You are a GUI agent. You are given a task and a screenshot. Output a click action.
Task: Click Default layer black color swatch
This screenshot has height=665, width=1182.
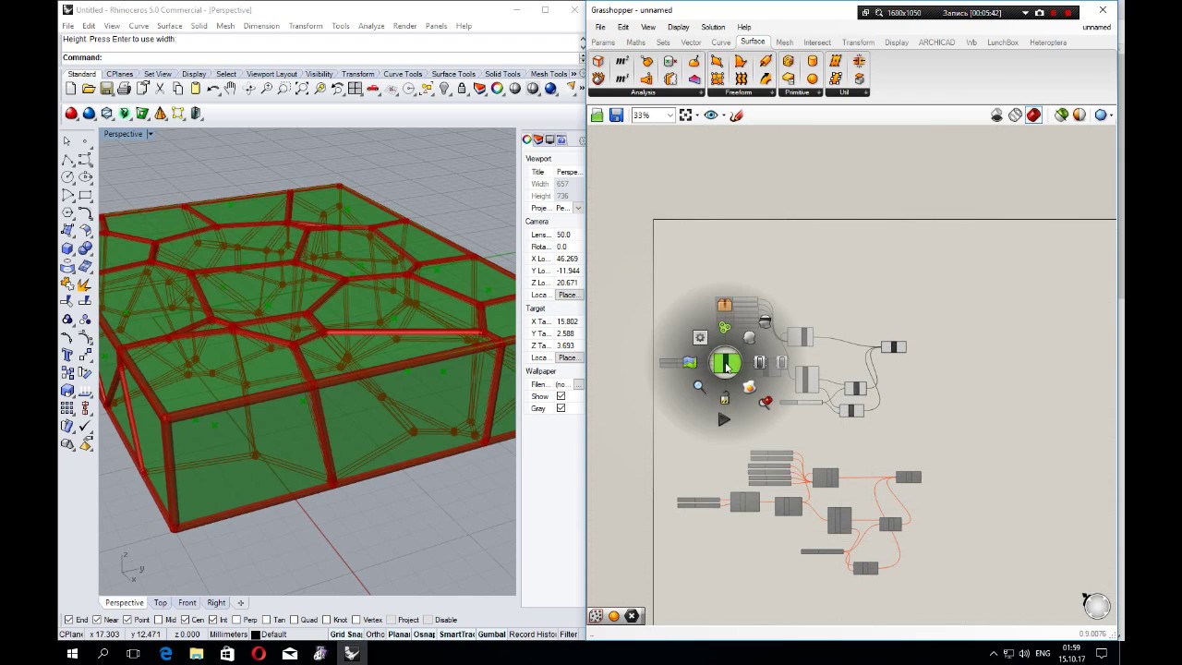(257, 635)
